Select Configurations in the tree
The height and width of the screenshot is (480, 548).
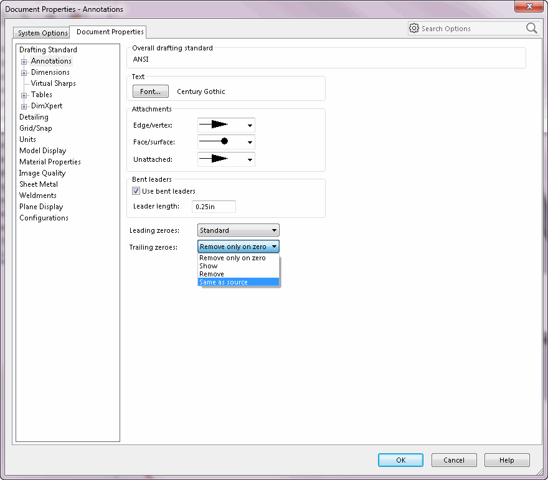point(44,218)
